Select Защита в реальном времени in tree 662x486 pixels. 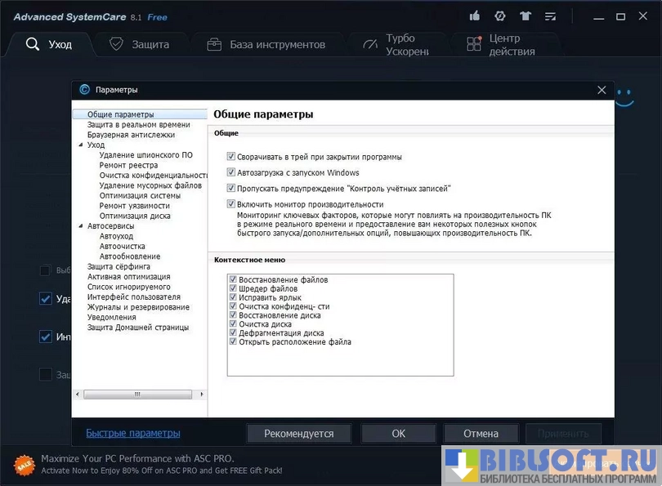click(138, 124)
